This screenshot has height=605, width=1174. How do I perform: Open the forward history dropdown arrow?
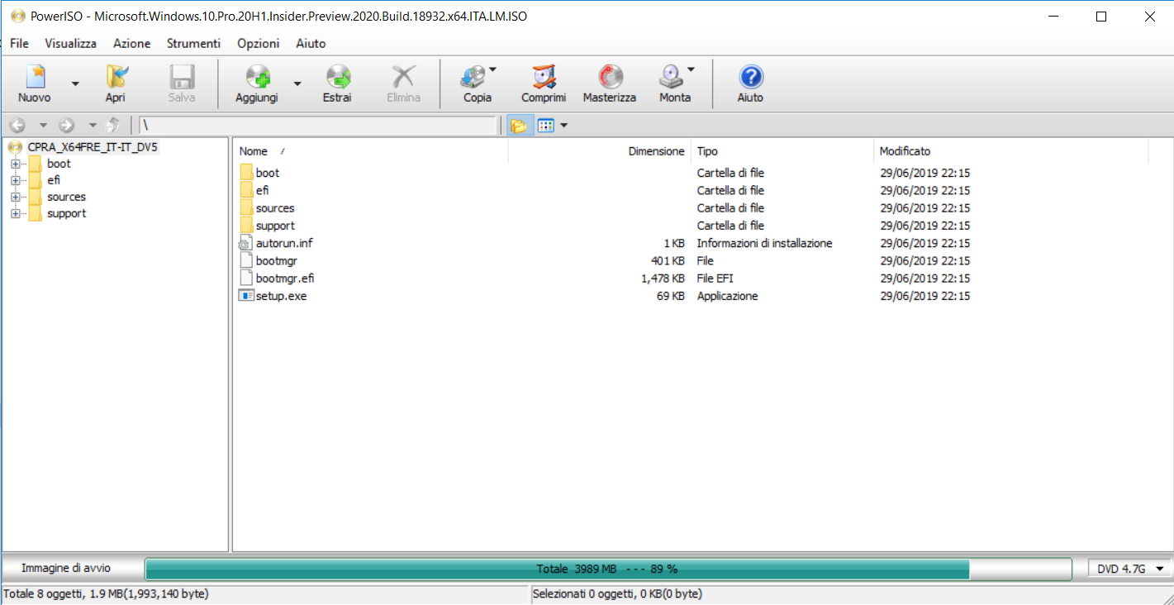pos(93,126)
